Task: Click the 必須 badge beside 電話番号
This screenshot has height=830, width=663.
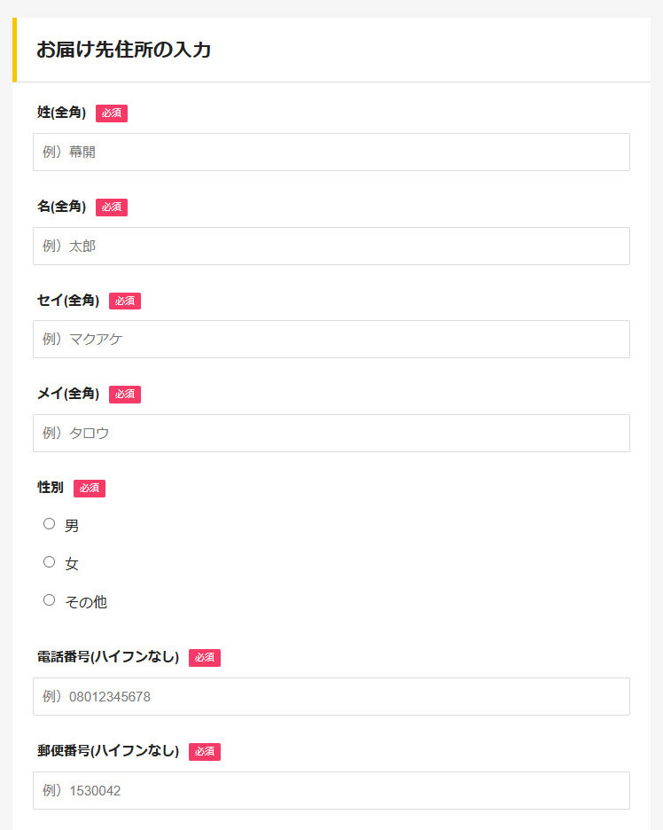Action: [205, 657]
